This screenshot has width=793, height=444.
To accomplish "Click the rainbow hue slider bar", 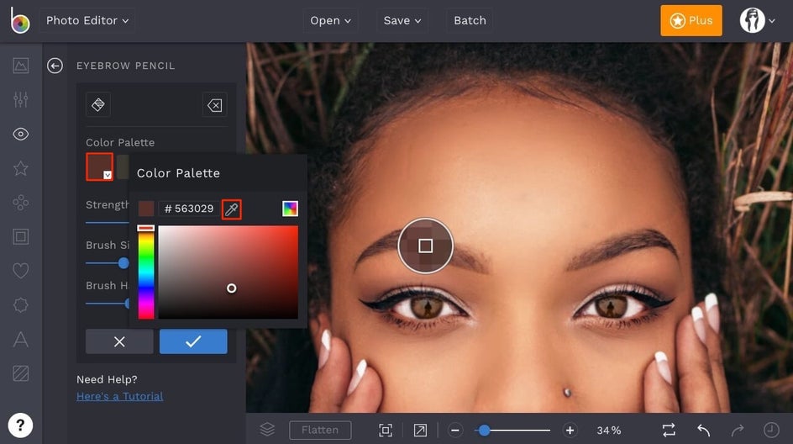I will pyautogui.click(x=146, y=272).
